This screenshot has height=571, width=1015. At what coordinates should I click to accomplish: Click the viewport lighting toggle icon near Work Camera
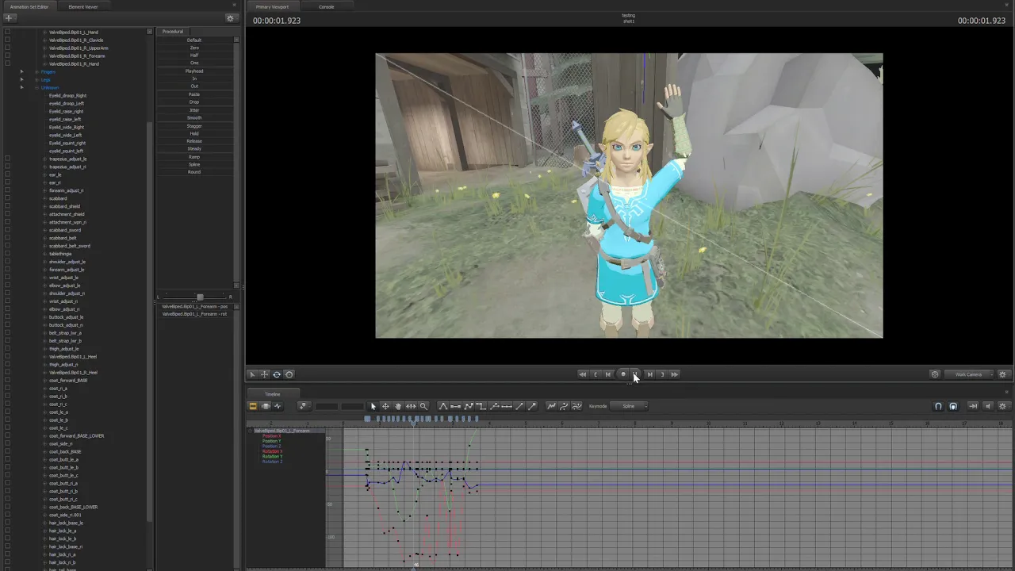click(935, 374)
